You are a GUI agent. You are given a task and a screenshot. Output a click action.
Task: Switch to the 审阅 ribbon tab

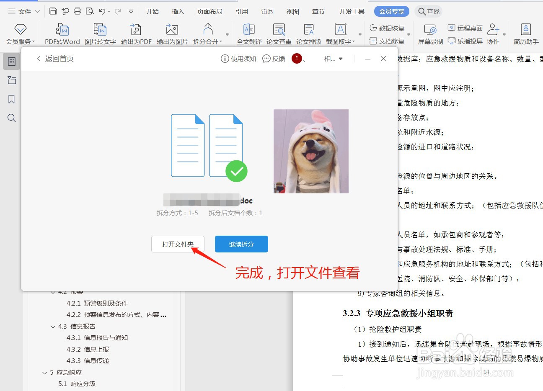[267, 12]
